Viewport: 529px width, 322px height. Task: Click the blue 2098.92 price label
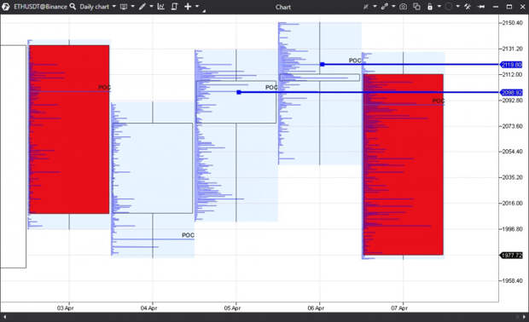coord(511,92)
